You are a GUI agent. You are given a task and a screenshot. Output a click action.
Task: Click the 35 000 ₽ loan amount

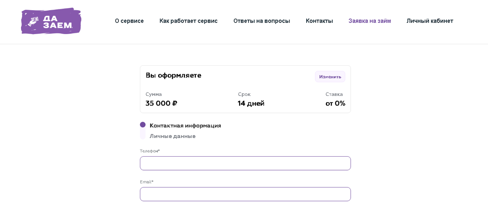click(x=161, y=103)
